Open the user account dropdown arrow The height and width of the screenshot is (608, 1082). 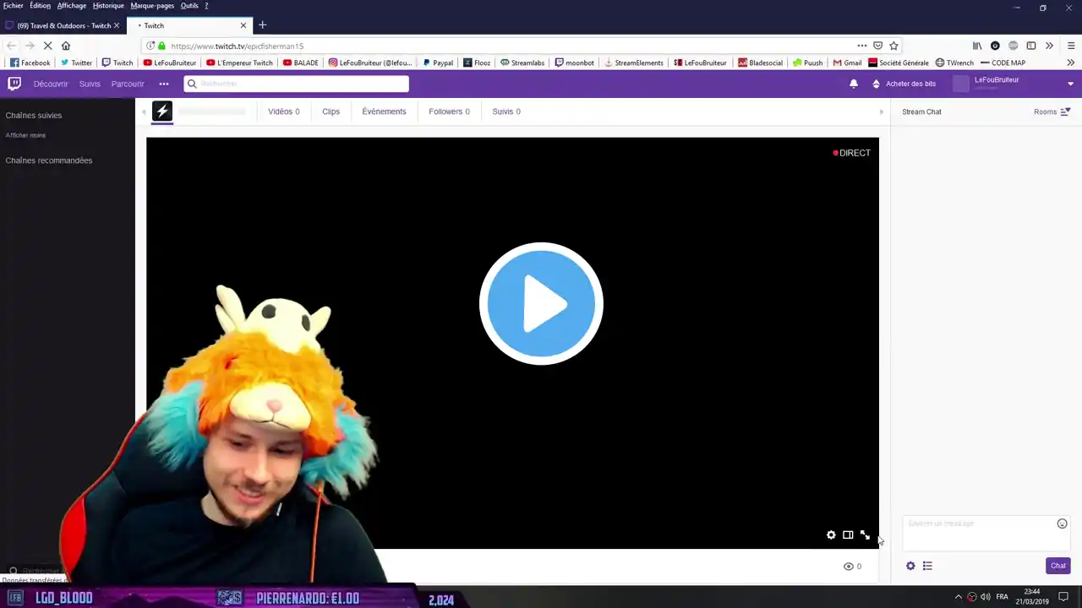coord(1070,84)
